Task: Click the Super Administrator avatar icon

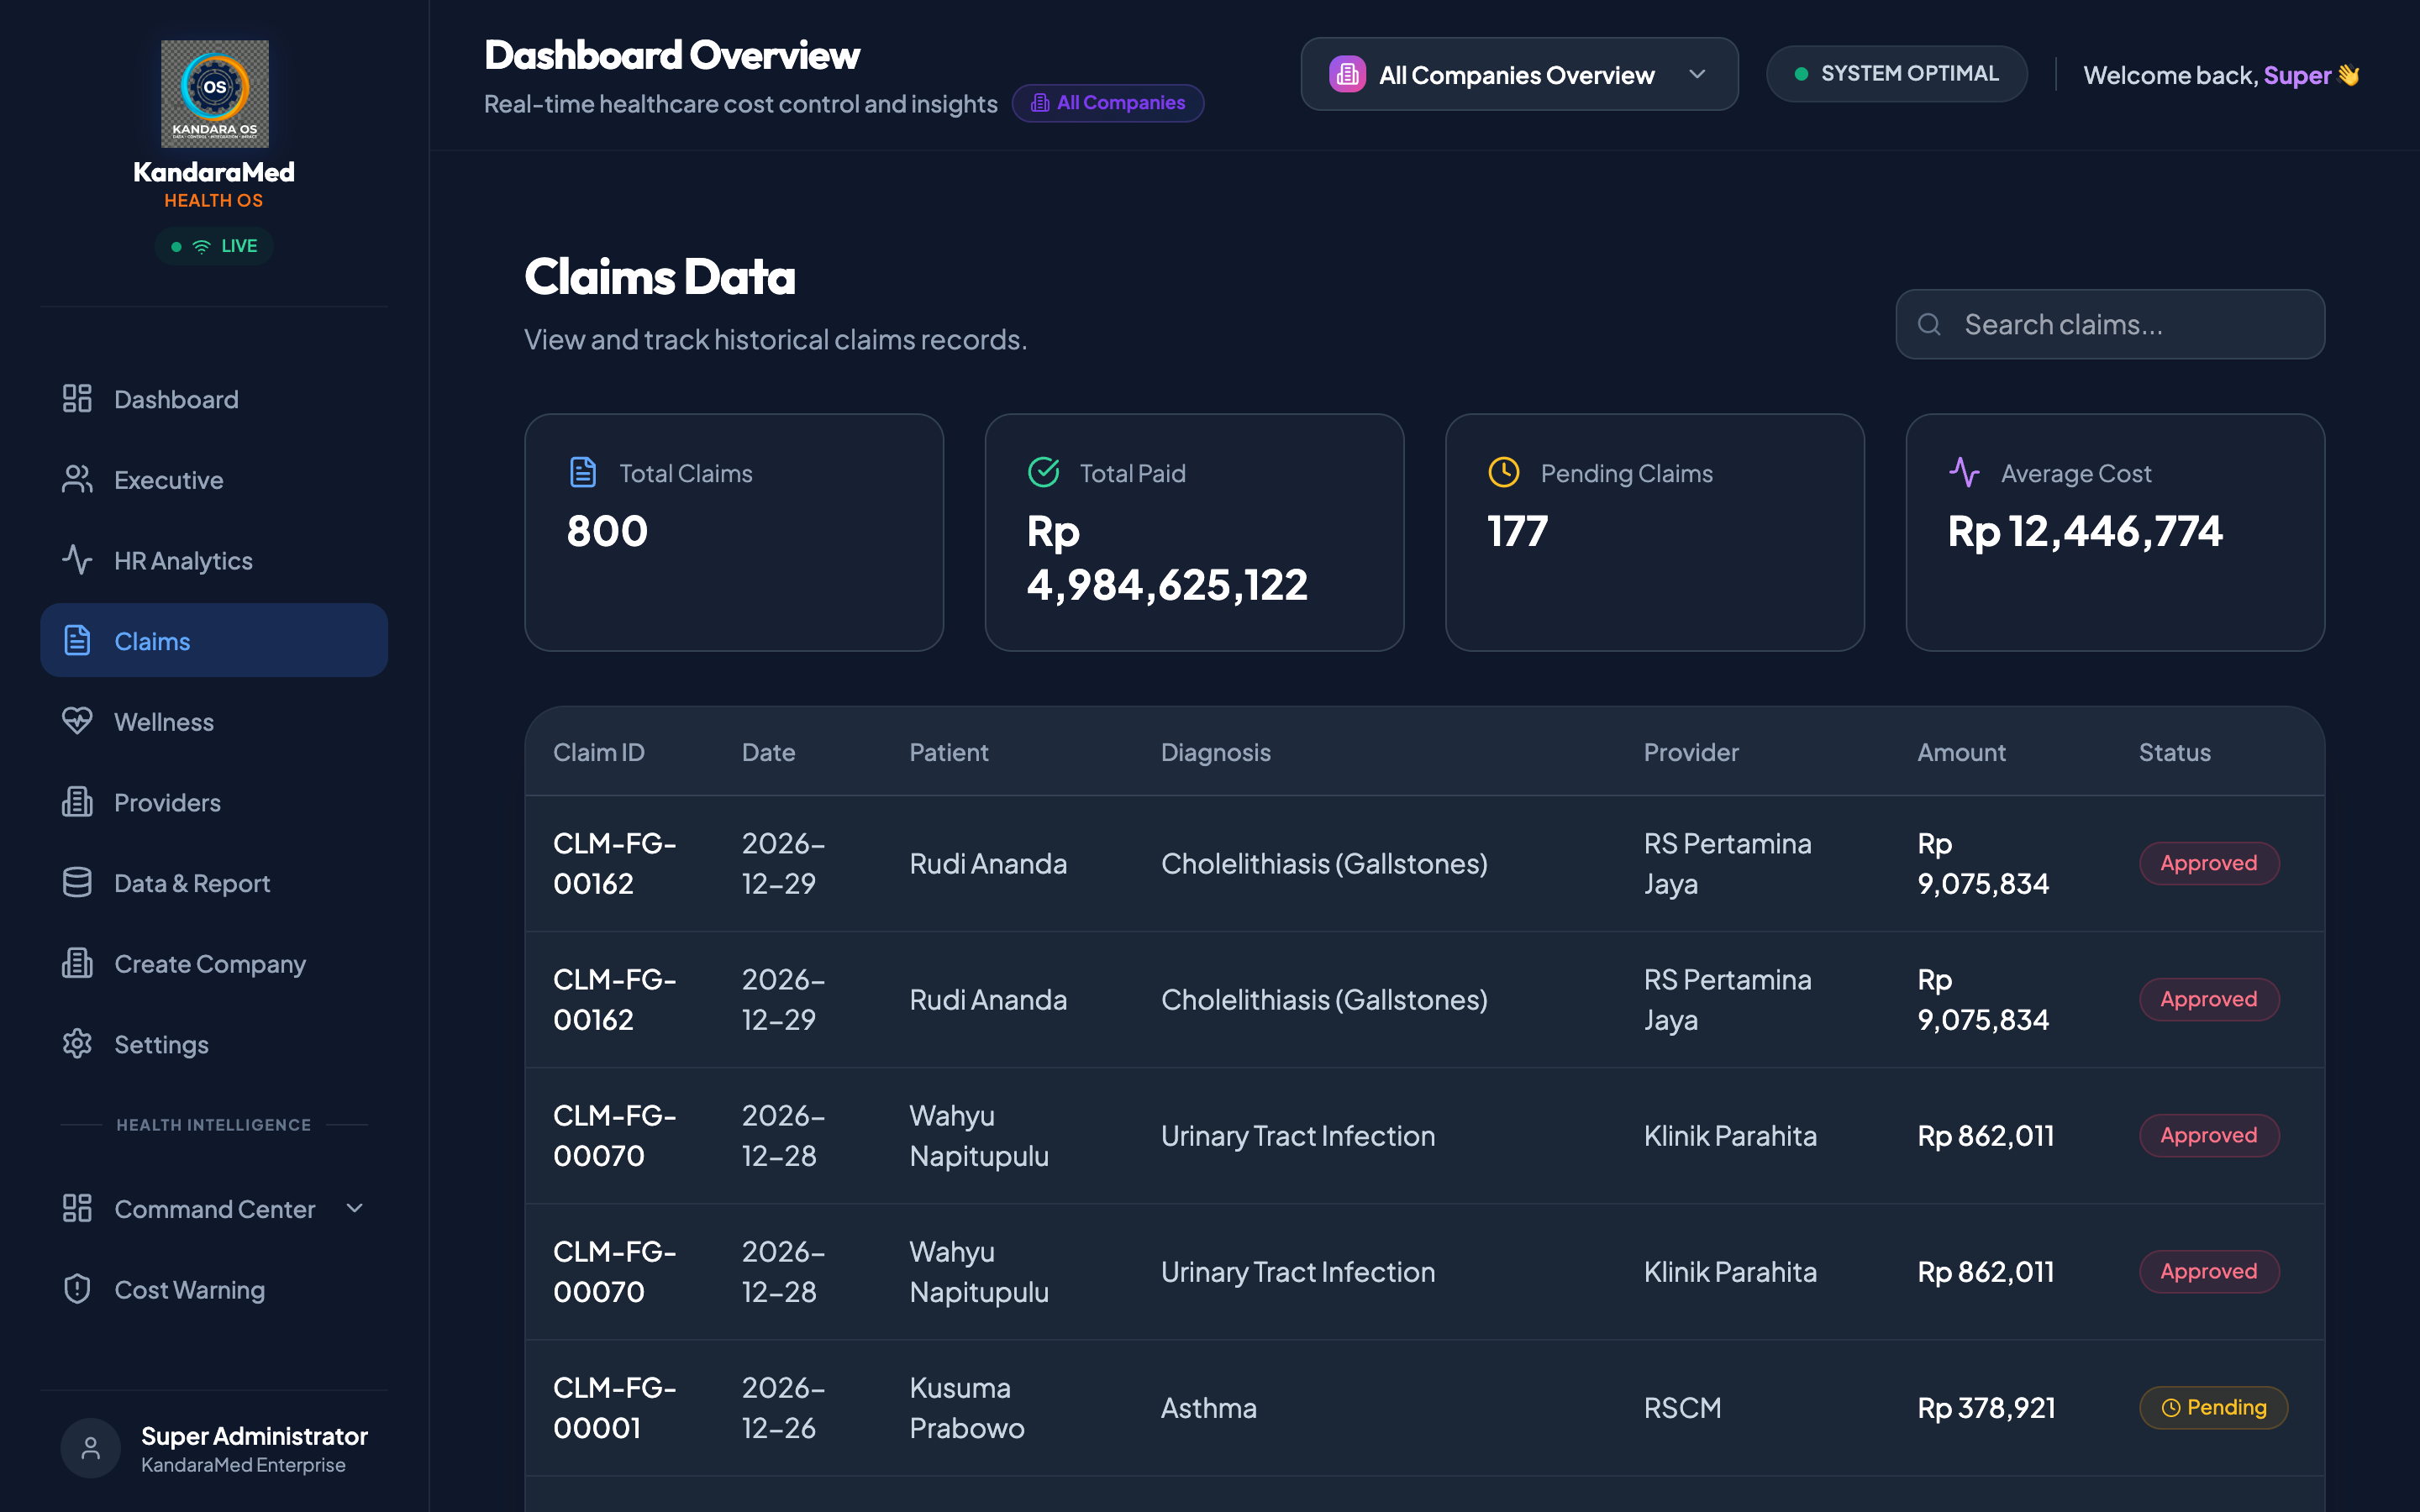Action: 90,1447
